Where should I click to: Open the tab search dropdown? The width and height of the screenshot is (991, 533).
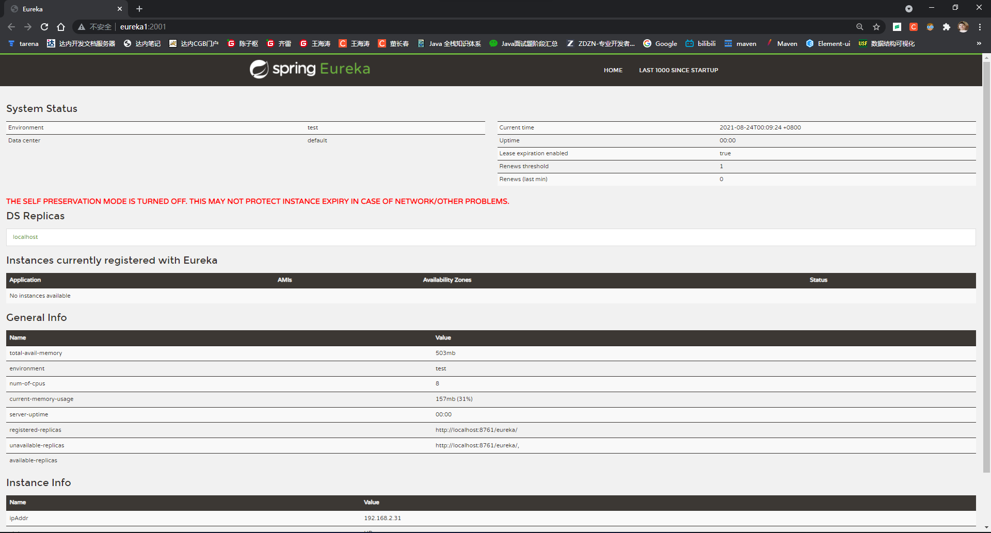point(909,9)
